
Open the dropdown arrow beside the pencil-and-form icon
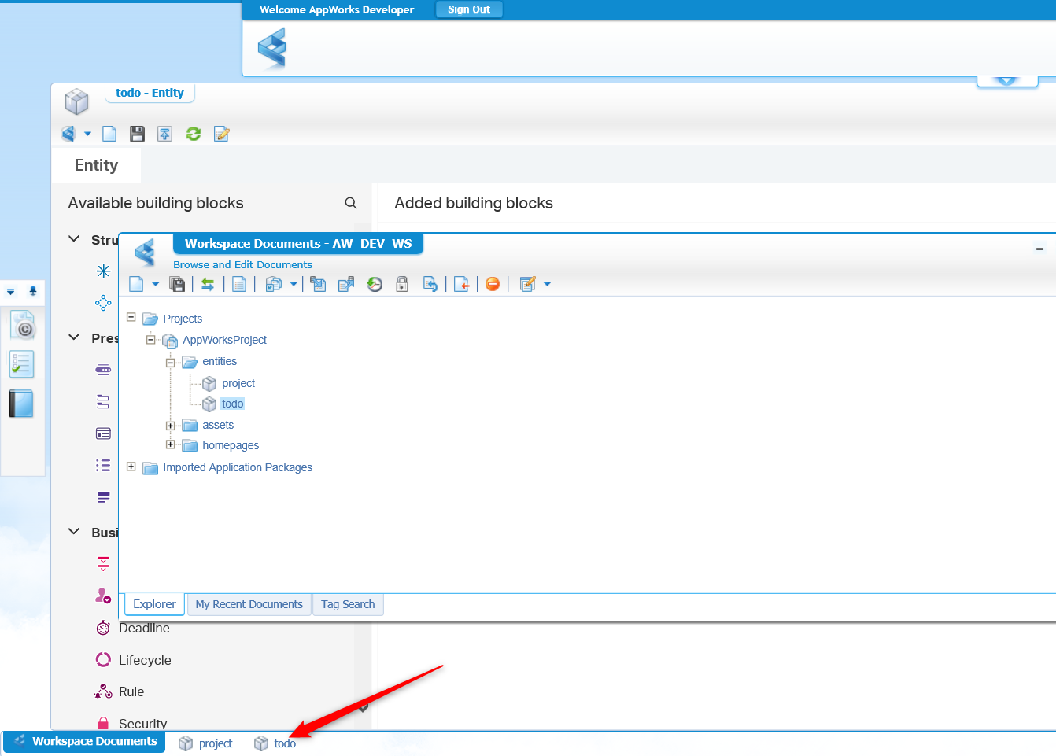pyautogui.click(x=548, y=284)
